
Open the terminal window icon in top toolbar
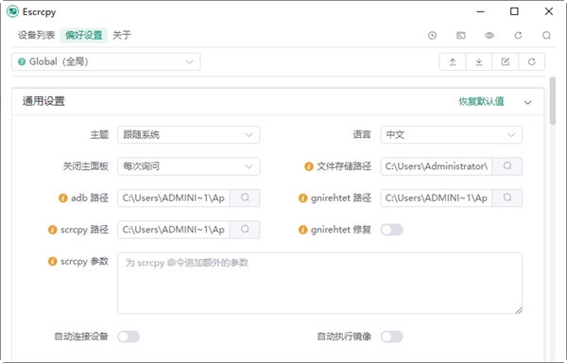(x=461, y=35)
